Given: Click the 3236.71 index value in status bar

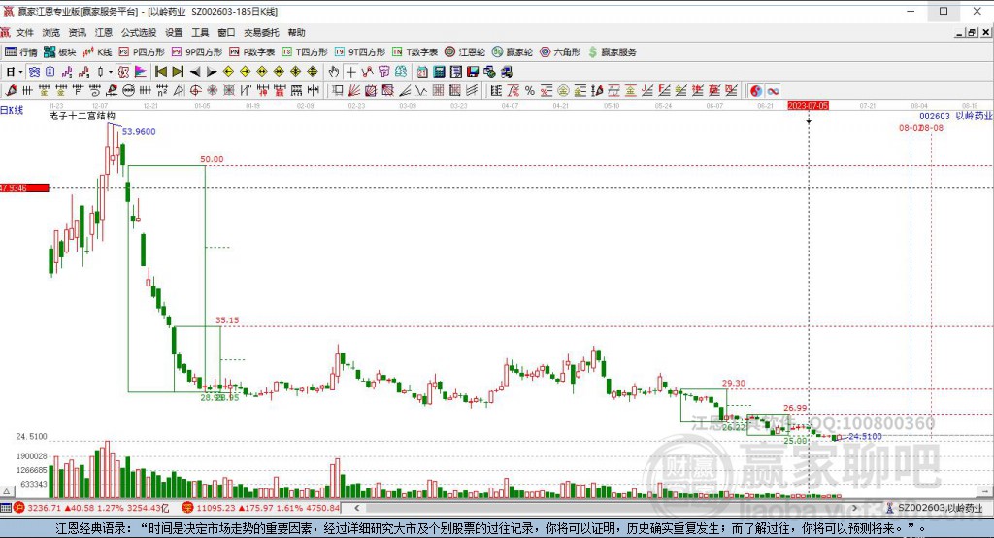Looking at the screenshot, I should [45, 508].
